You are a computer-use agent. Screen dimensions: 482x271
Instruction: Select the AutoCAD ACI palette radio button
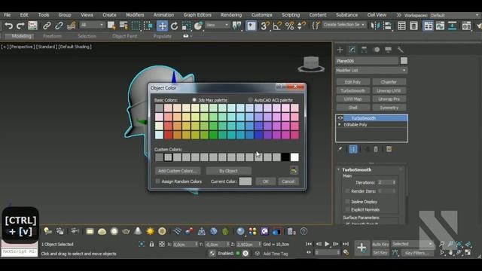point(250,100)
